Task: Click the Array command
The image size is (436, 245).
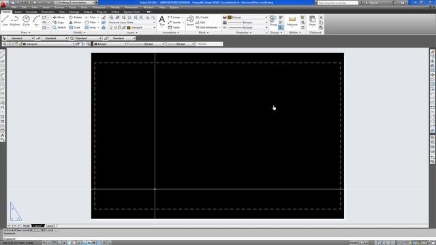Action: (x=91, y=27)
